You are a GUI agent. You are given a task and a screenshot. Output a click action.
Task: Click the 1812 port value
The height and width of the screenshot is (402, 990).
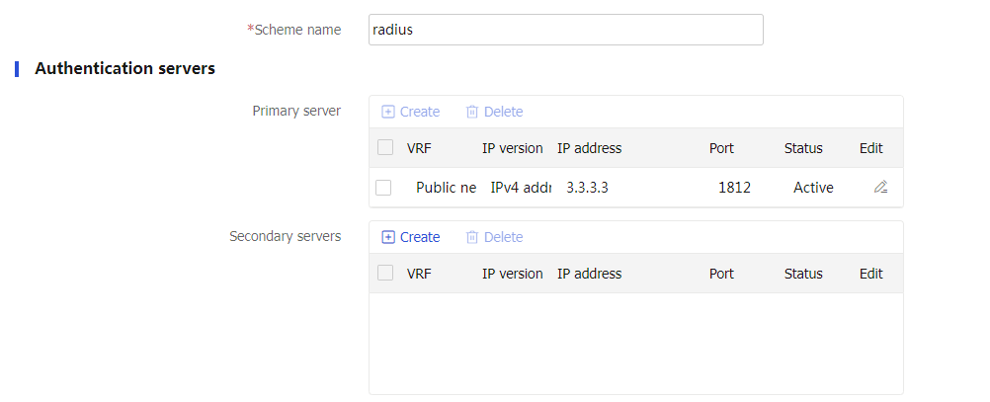click(x=734, y=188)
